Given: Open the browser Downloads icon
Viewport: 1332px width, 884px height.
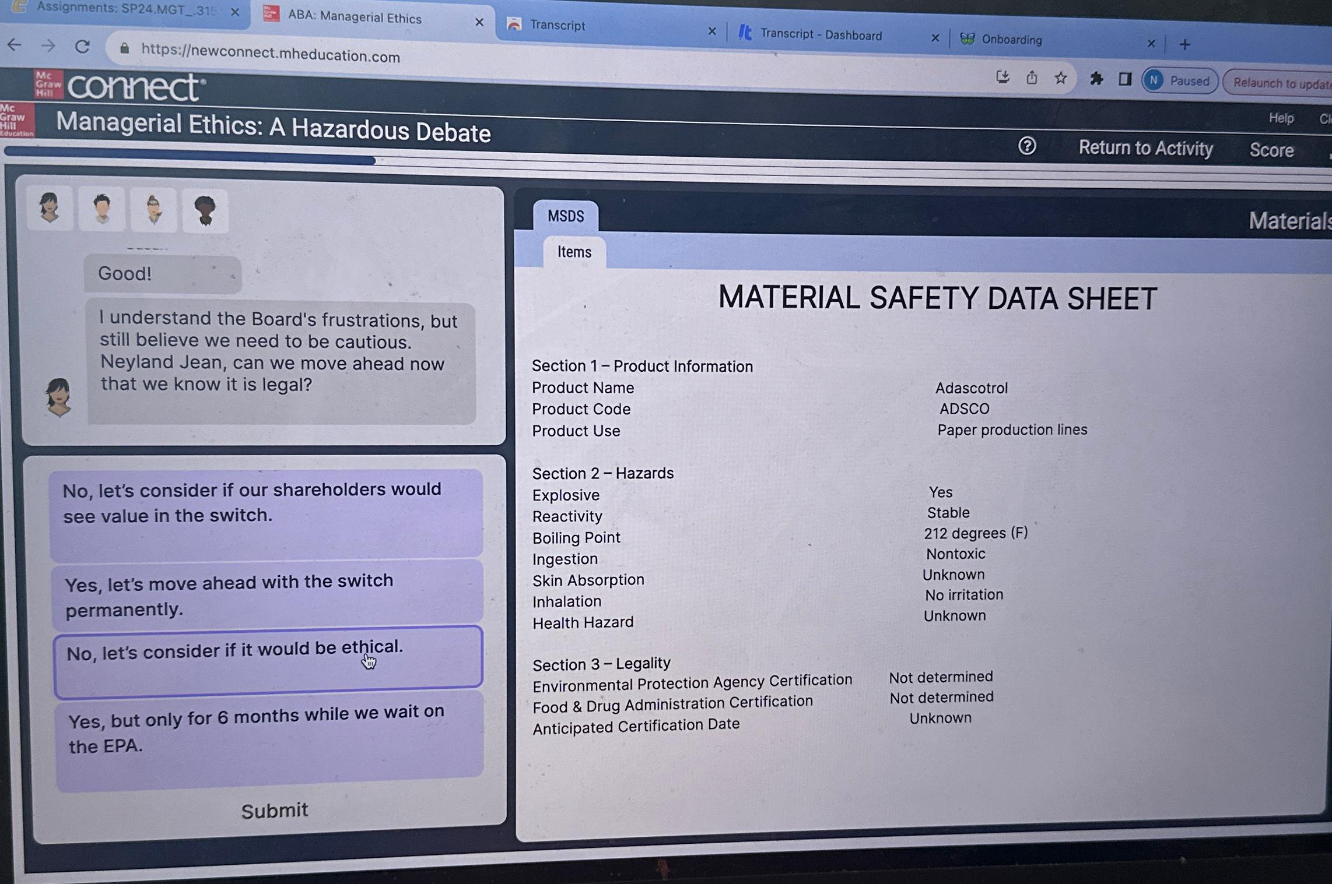Looking at the screenshot, I should pos(1003,76).
